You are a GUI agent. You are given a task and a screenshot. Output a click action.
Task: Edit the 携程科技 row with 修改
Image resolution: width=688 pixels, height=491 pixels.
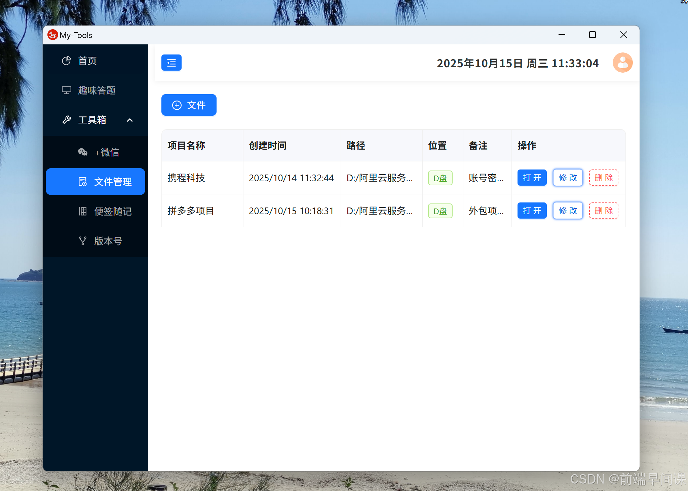(568, 178)
